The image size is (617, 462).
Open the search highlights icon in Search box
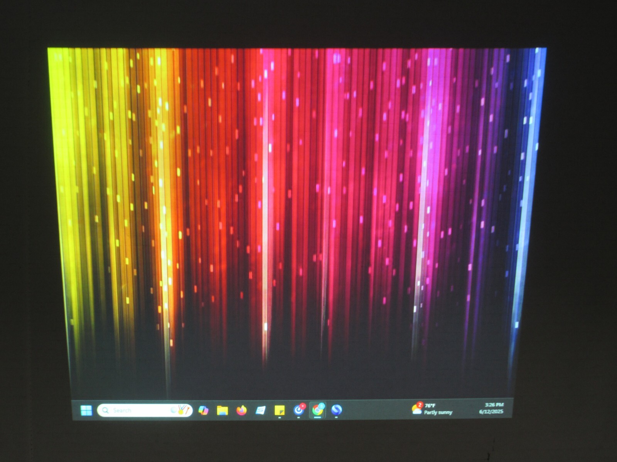coord(180,410)
